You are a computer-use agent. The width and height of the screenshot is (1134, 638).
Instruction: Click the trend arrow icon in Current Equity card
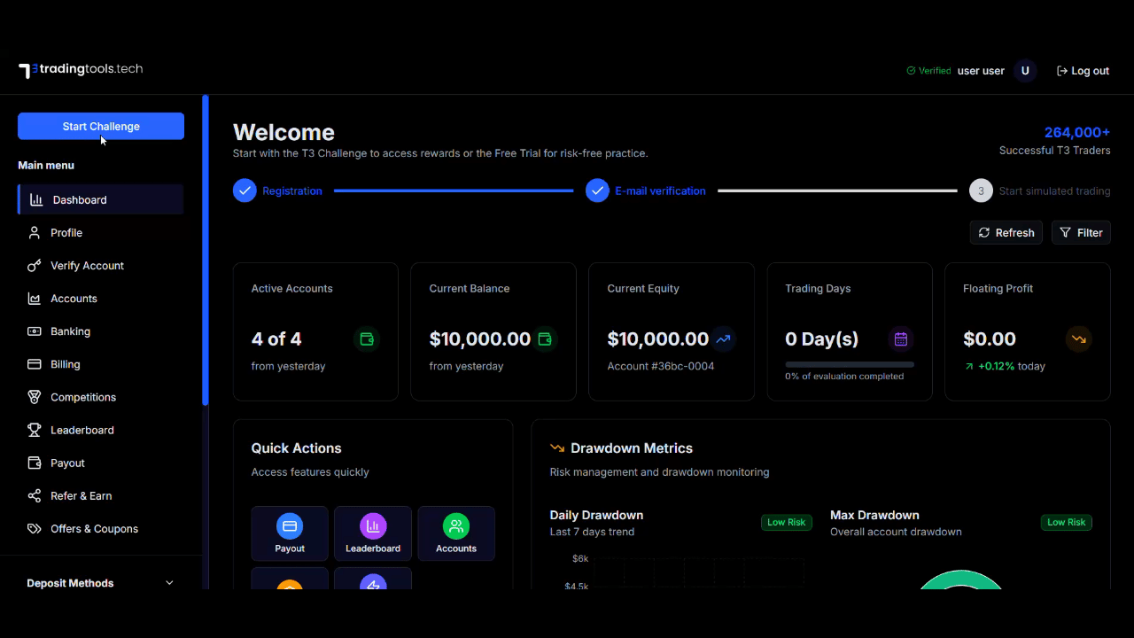click(x=723, y=338)
